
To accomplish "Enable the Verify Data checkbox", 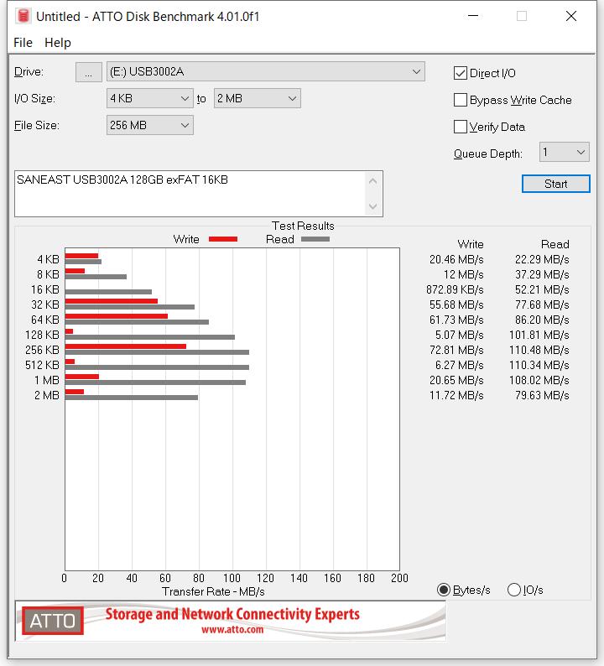I will [461, 127].
